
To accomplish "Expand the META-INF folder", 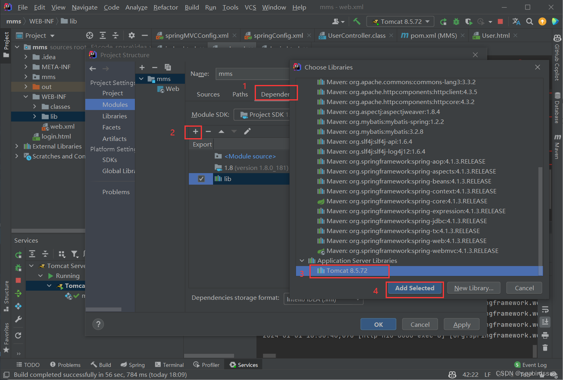I will (26, 67).
